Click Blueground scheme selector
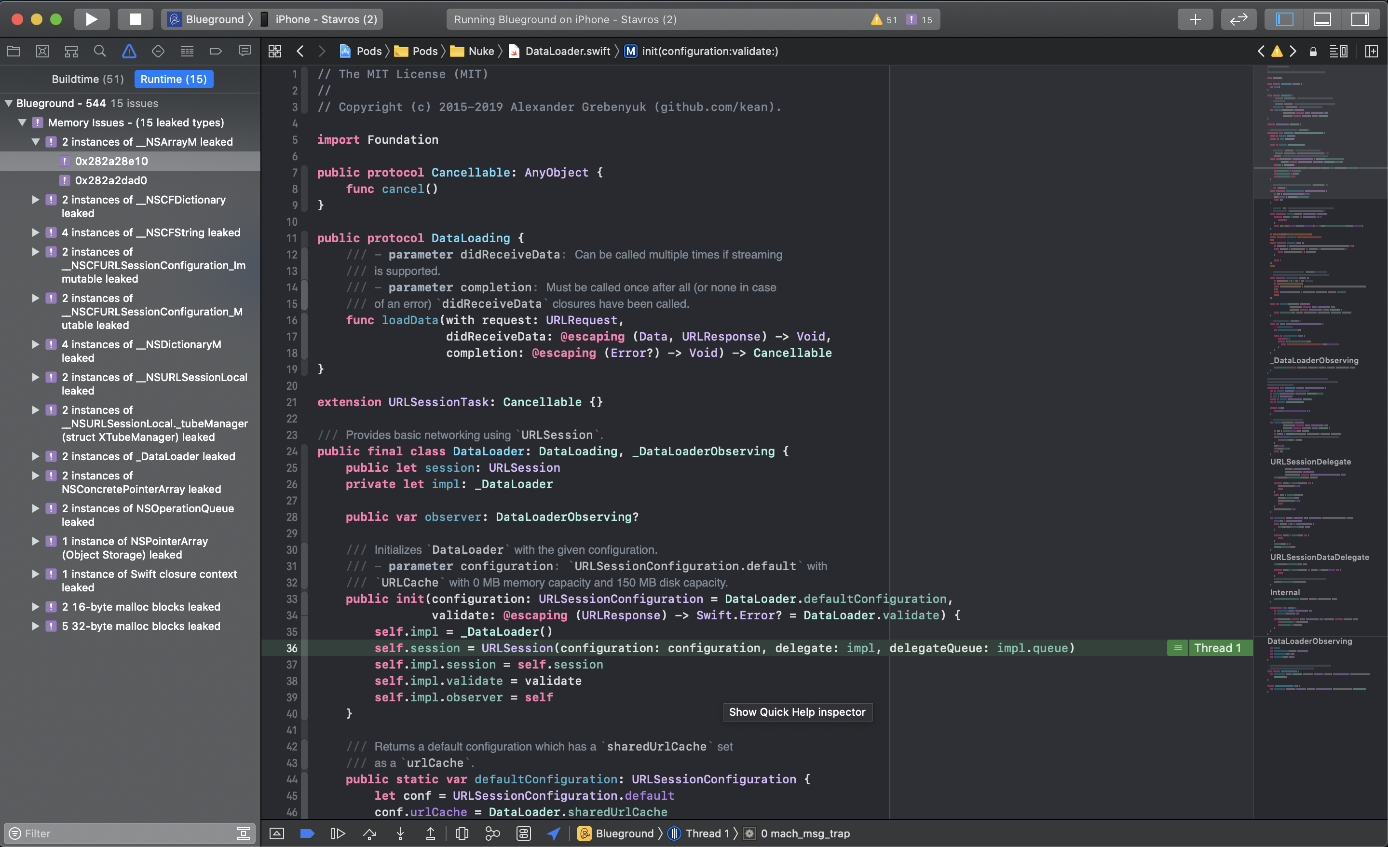This screenshot has width=1388, height=847. (x=207, y=19)
